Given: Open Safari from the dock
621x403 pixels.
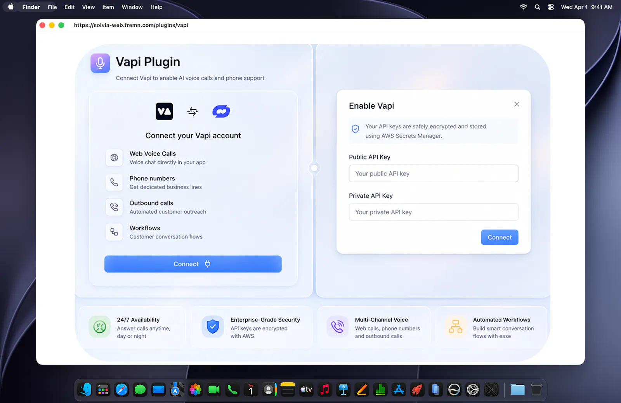Looking at the screenshot, I should tap(121, 389).
